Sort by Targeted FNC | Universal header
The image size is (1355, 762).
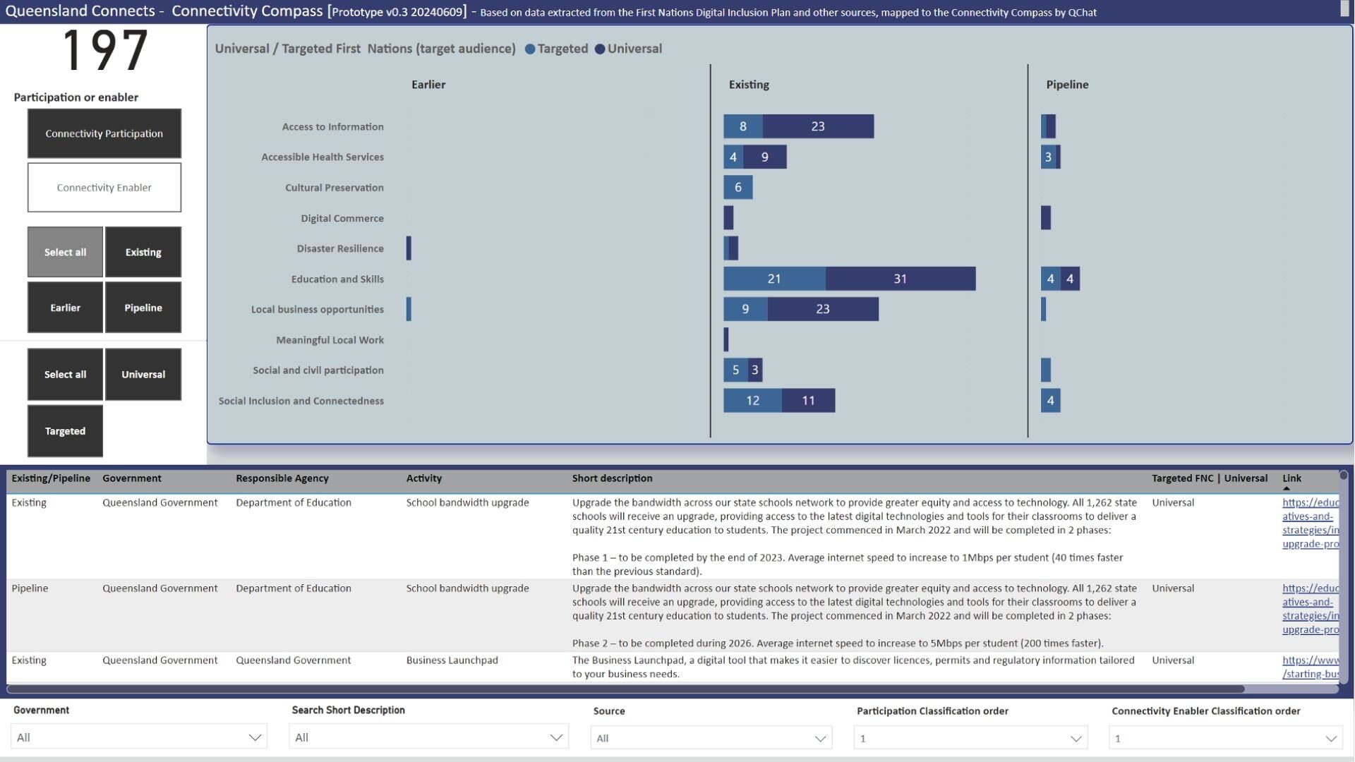tap(1210, 478)
